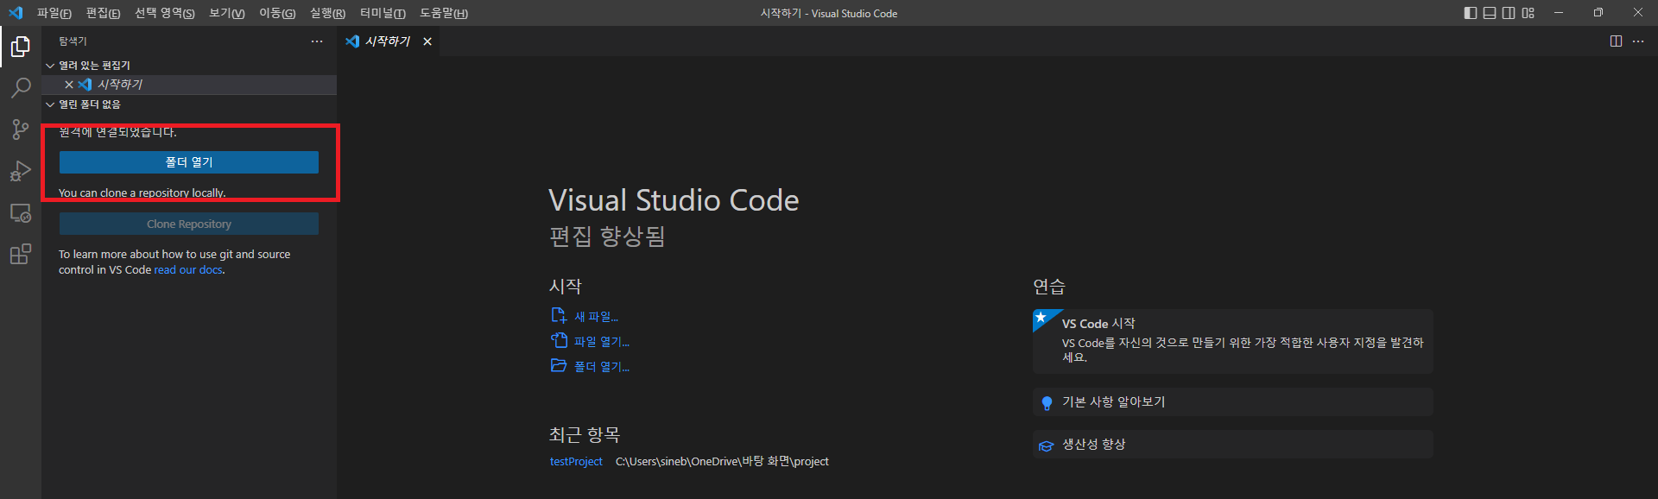
Task: Click the 연습 heading
Action: pyautogui.click(x=1049, y=287)
